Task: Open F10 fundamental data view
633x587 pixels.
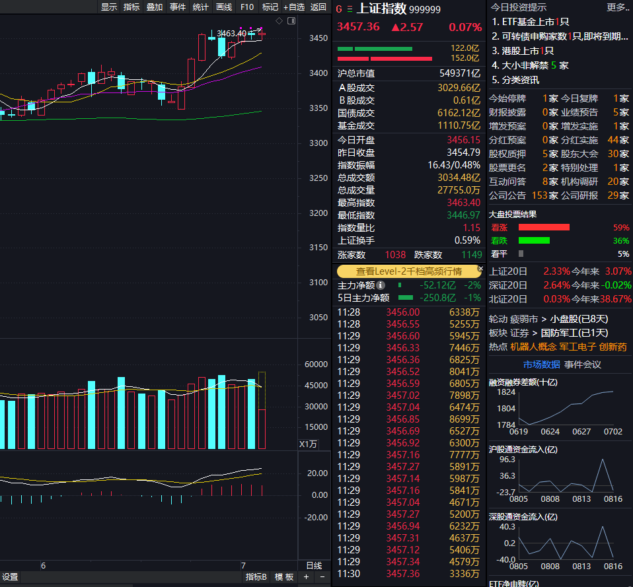Action: 247,7
